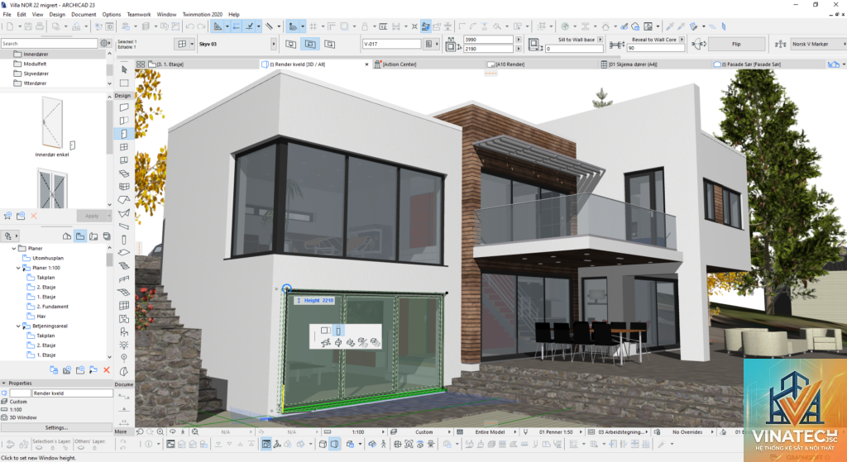This screenshot has height=462, width=847.
Task: Choose the height stretch option in pet palette
Action: pyautogui.click(x=338, y=331)
